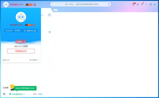Image resolution: width=159 pixels, height=98 pixels.
Task: Click the gold trophy icon
Action: tap(12, 87)
